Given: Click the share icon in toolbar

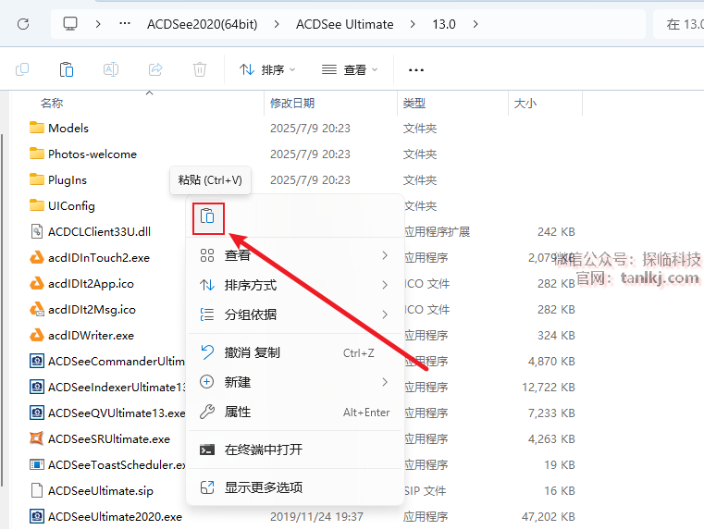Looking at the screenshot, I should tap(155, 69).
